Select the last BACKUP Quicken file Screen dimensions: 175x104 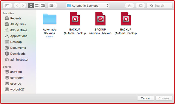click(x=126, y=19)
